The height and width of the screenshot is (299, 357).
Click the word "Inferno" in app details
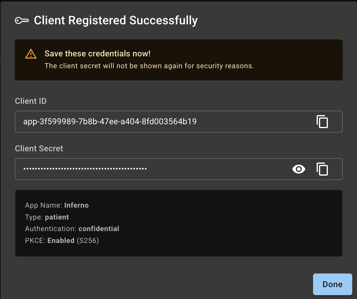pyautogui.click(x=76, y=205)
